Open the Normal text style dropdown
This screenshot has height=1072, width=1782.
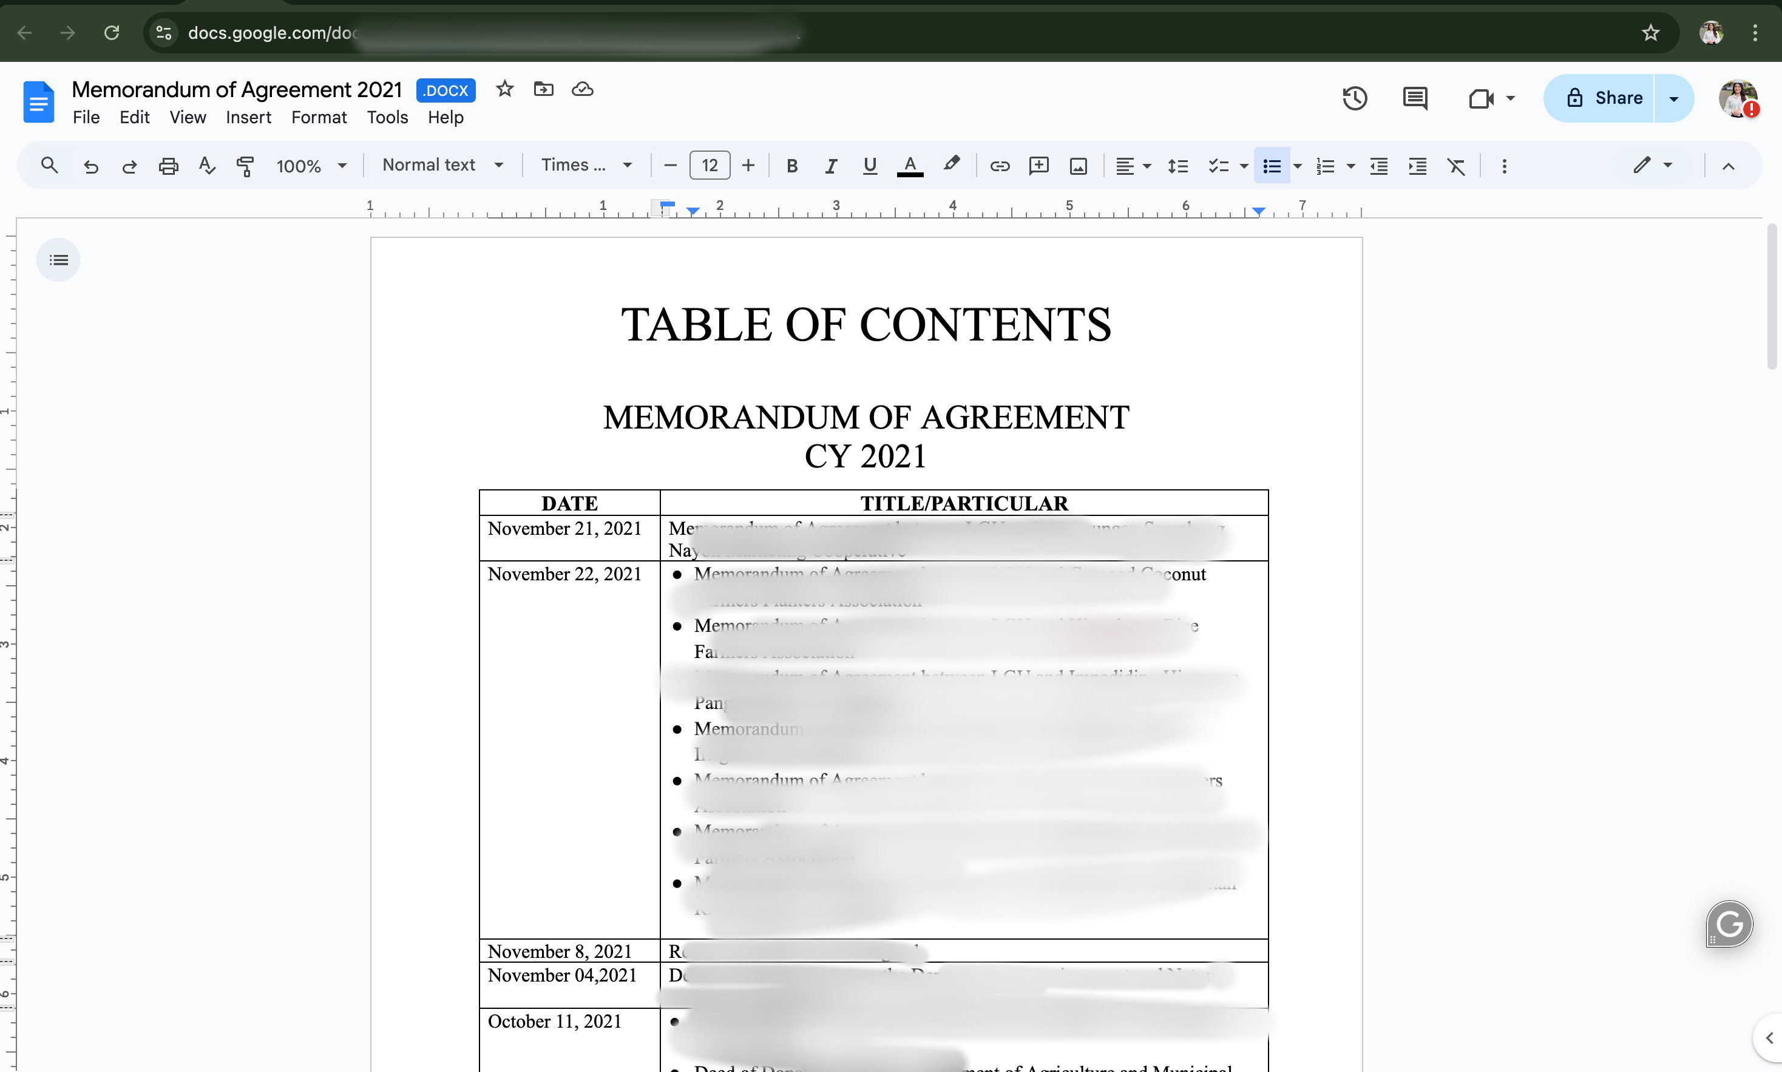pos(442,166)
